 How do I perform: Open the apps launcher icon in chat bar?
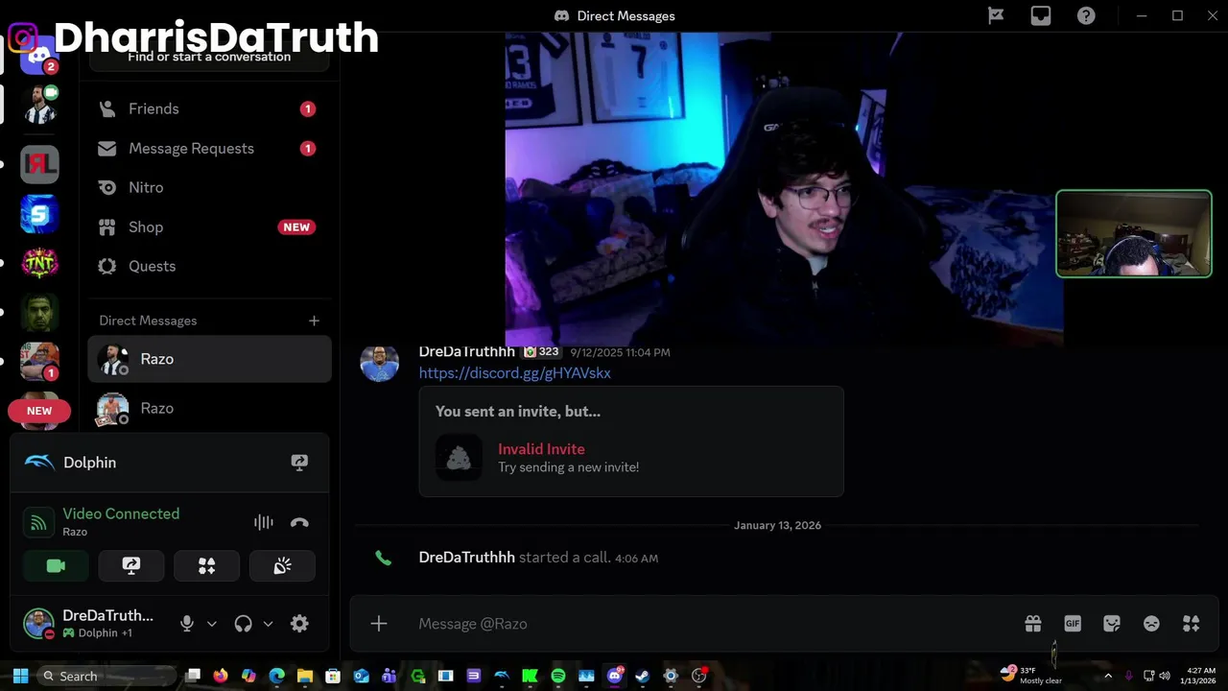point(1192,624)
